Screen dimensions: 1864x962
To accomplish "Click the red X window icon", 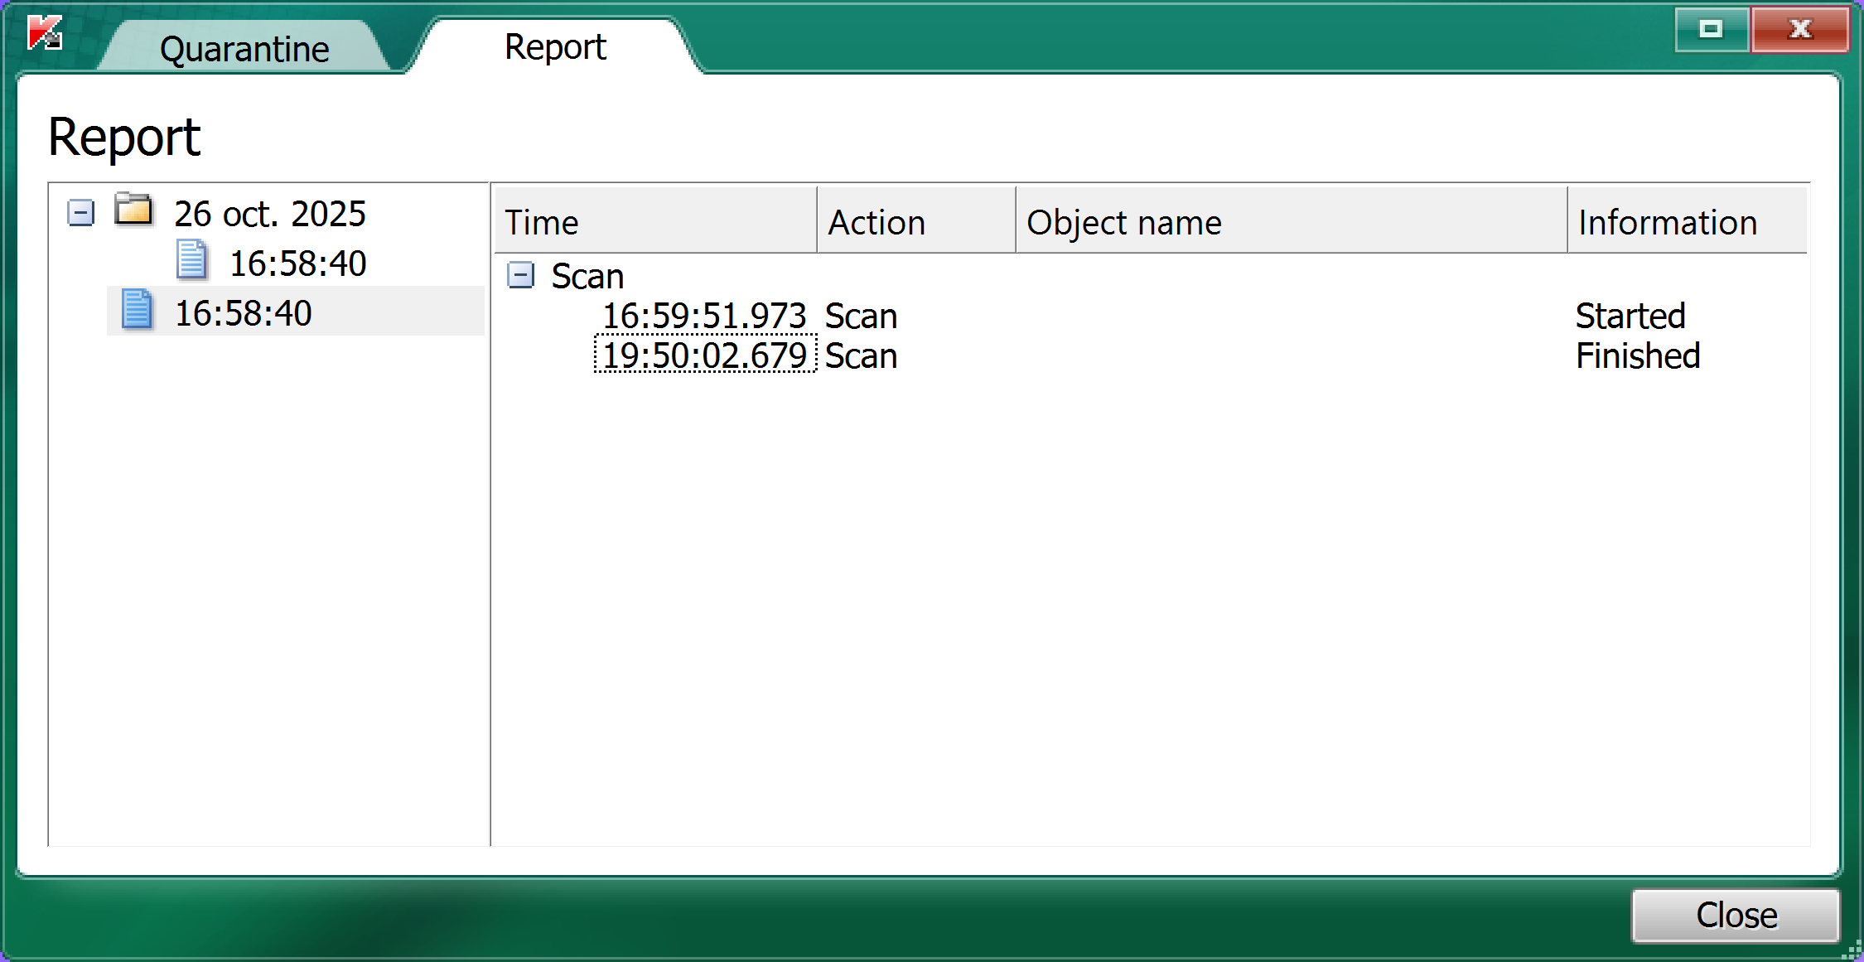I will point(1799,30).
